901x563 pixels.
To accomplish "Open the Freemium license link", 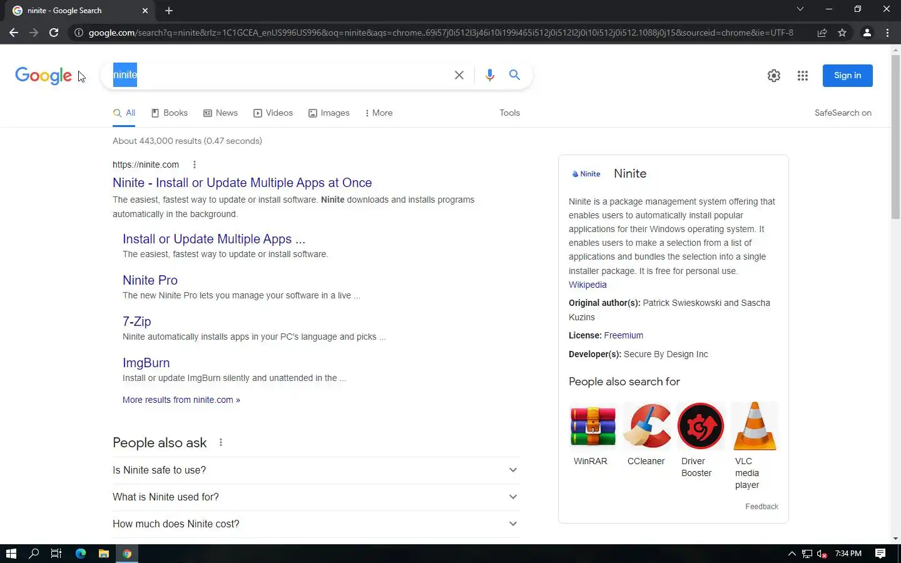I will [623, 335].
